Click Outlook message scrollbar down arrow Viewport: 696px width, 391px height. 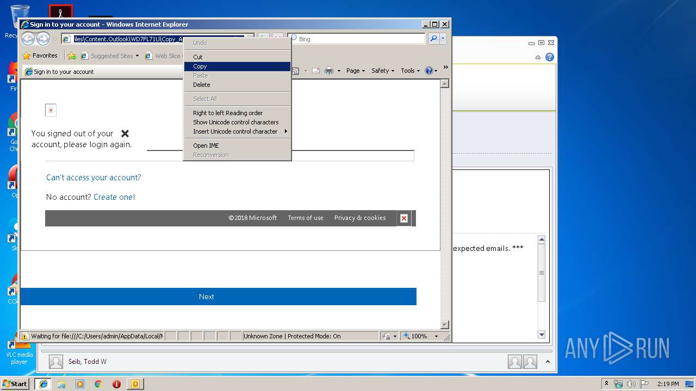542,335
